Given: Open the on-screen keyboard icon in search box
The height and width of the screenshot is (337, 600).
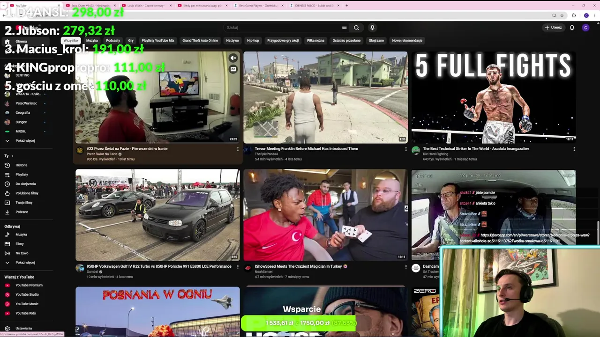Looking at the screenshot, I should pyautogui.click(x=345, y=28).
